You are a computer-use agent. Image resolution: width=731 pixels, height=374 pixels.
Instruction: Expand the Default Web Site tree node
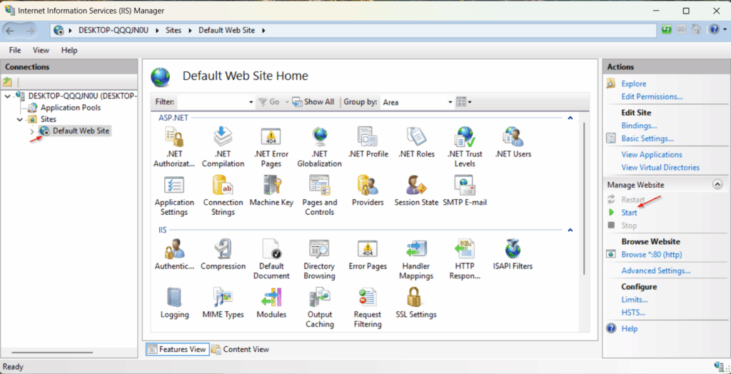[x=31, y=131]
